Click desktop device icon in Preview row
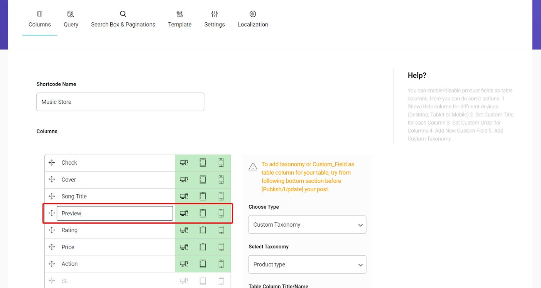 point(184,213)
